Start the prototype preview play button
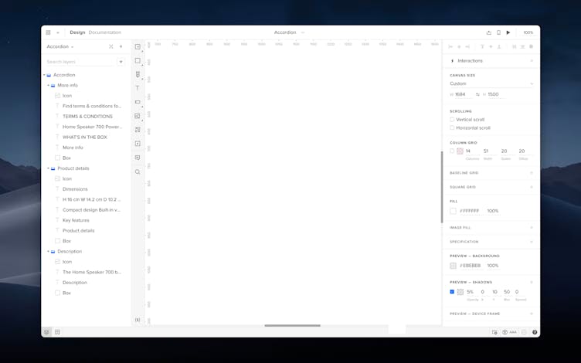The height and width of the screenshot is (363, 581). (x=508, y=32)
